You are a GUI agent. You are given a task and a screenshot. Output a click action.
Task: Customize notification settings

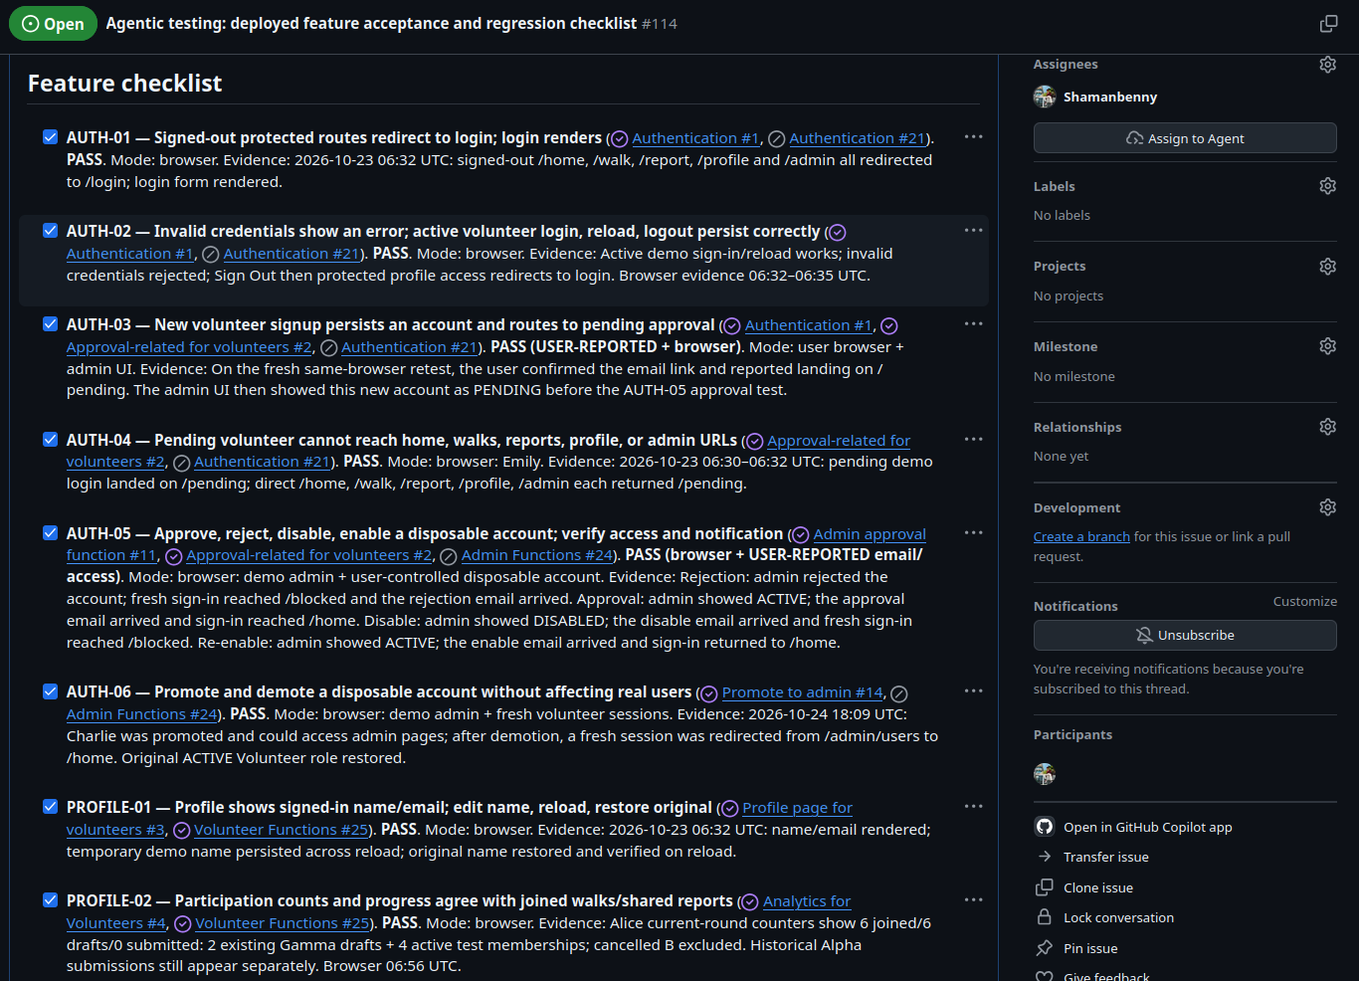coord(1305,602)
